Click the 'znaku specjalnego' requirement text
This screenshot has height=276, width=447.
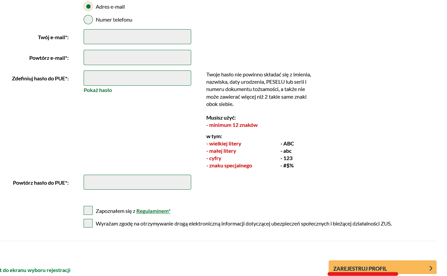coord(229,166)
